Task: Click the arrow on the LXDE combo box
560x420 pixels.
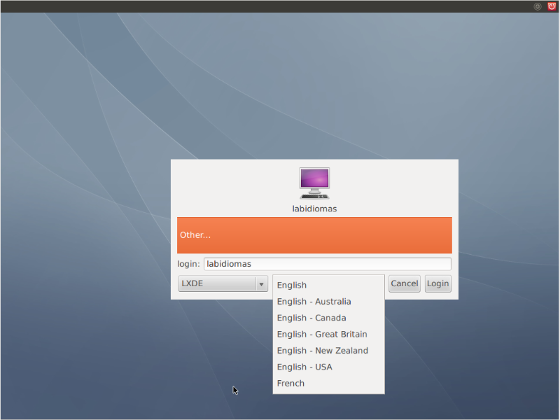Action: (261, 283)
